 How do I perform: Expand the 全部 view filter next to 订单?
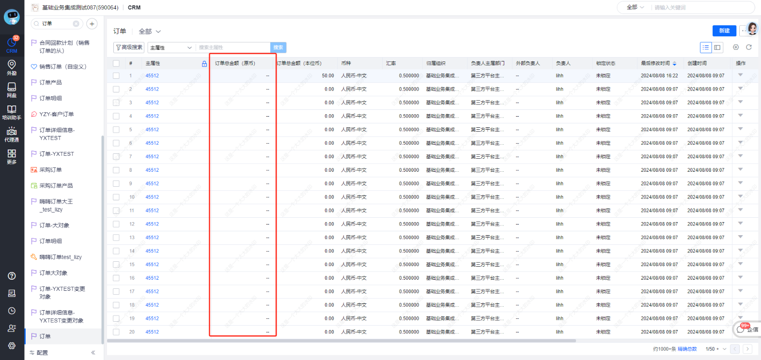click(150, 31)
